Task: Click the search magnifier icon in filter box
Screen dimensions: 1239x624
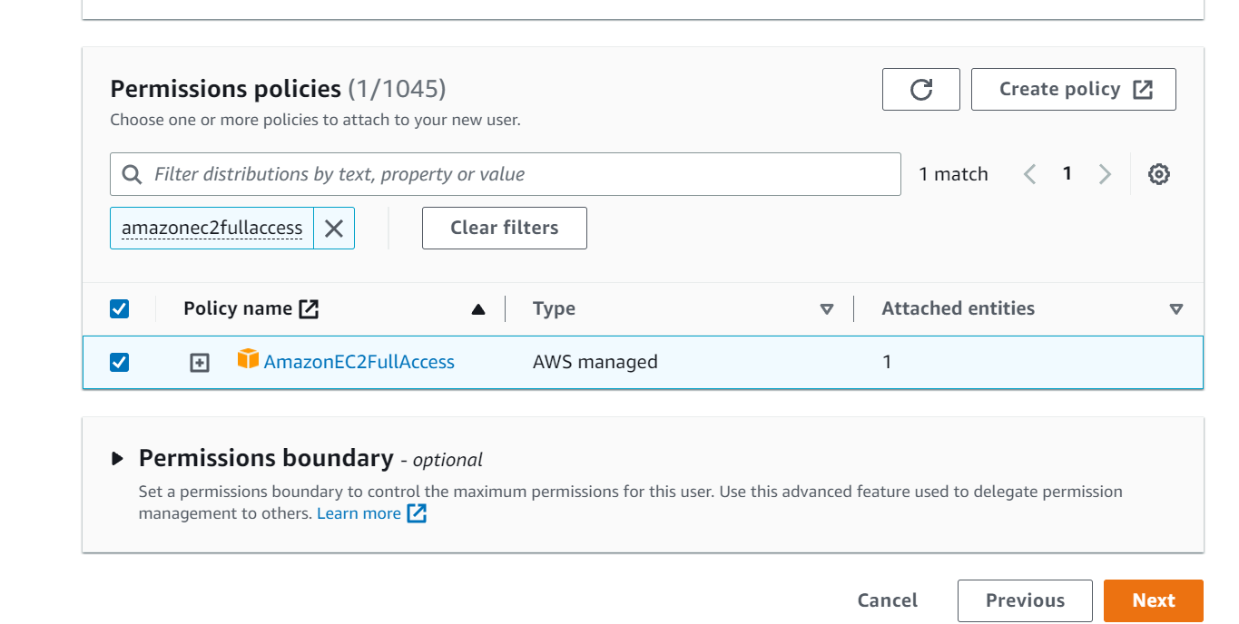Action: point(132,174)
